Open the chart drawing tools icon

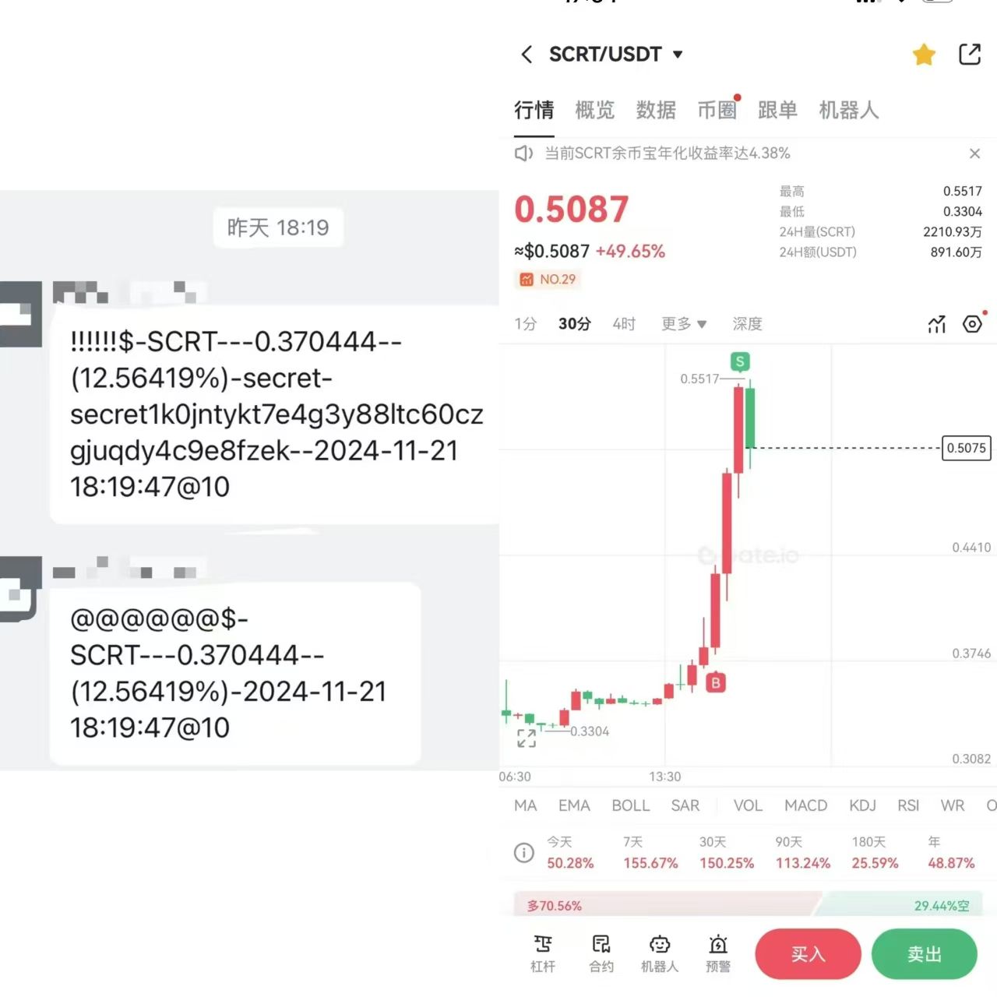(x=936, y=324)
